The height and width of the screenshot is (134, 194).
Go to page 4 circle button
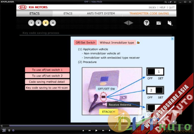(53, 23)
